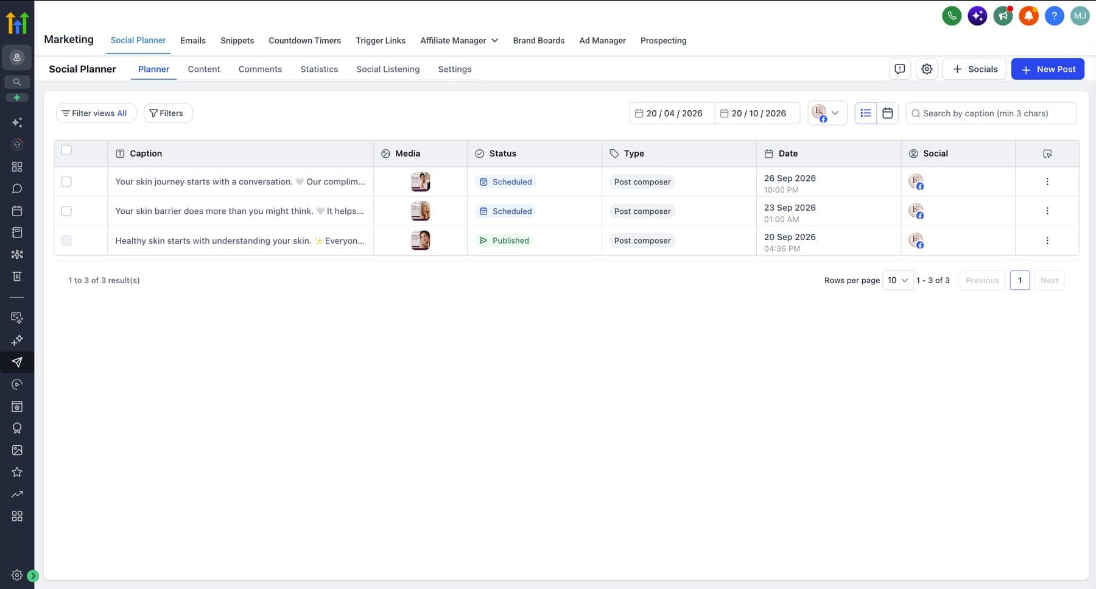The width and height of the screenshot is (1096, 589).
Task: Click page number 1 button
Action: (x=1020, y=280)
